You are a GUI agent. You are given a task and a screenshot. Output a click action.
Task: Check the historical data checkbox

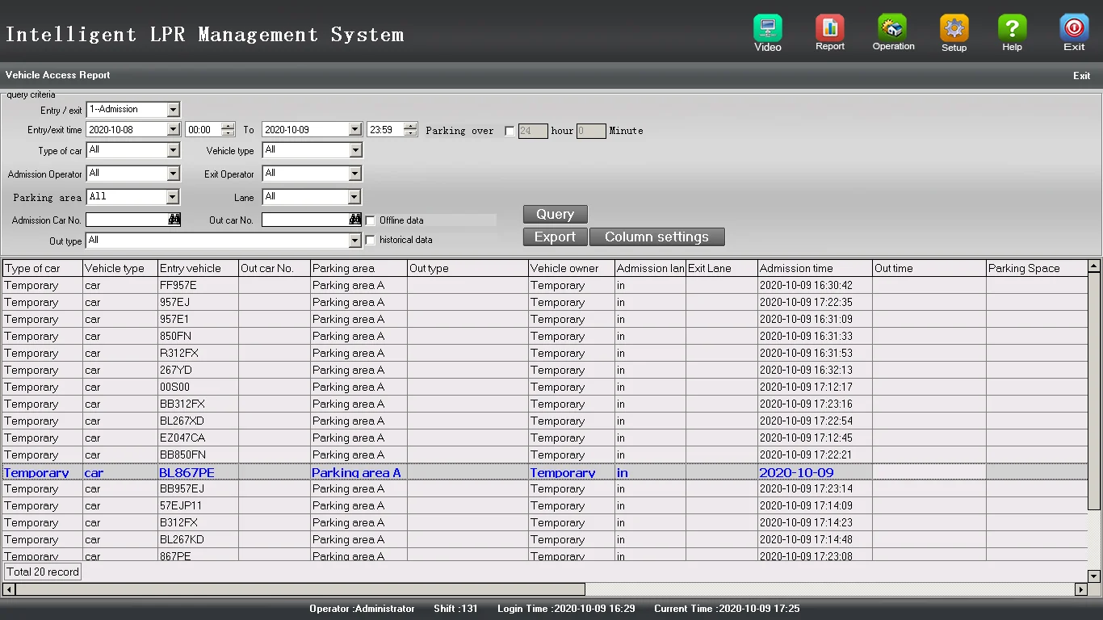(x=371, y=240)
